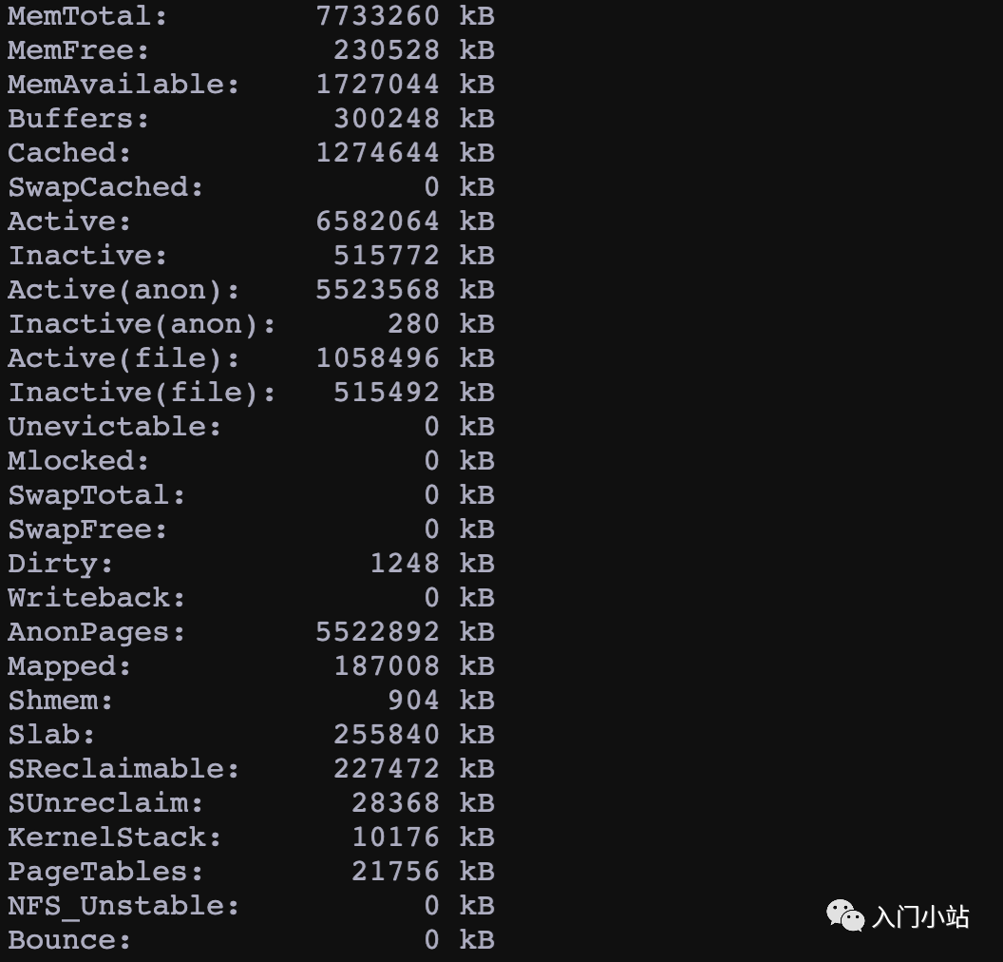
Task: Click the NFS_Unstable label
Action: coord(123,906)
